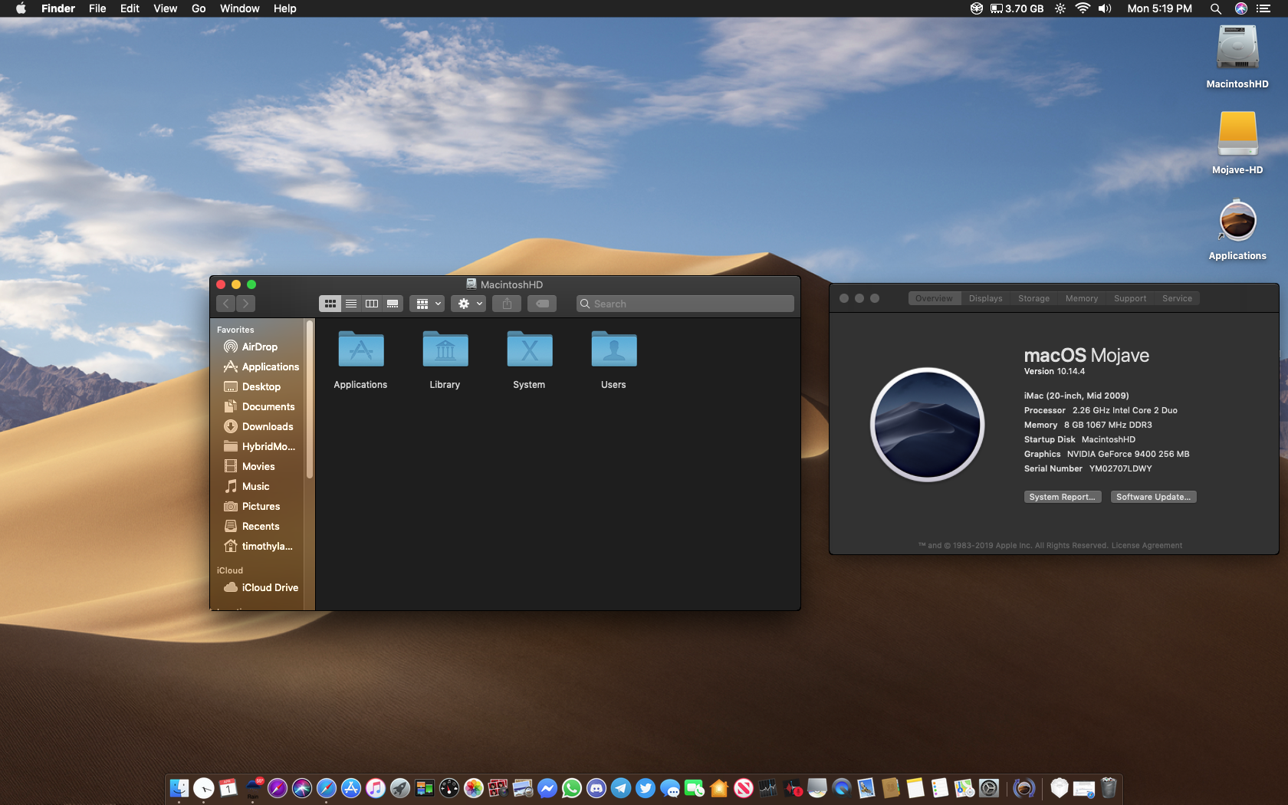This screenshot has height=805, width=1288.
Task: Click the volume icon in menu bar
Action: pos(1105,8)
